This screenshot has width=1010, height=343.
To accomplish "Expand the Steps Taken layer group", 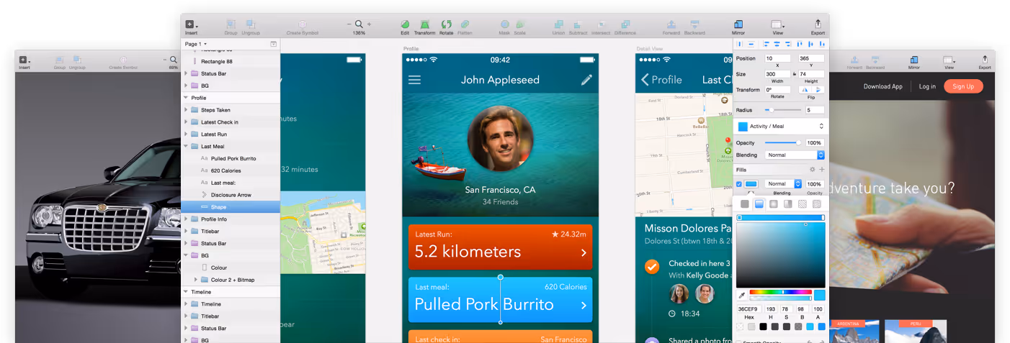I will click(x=186, y=110).
